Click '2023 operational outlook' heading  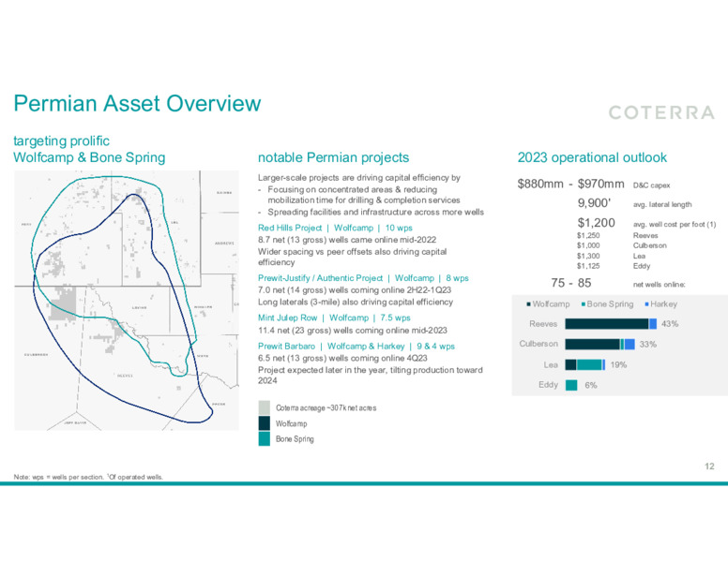tap(592, 157)
